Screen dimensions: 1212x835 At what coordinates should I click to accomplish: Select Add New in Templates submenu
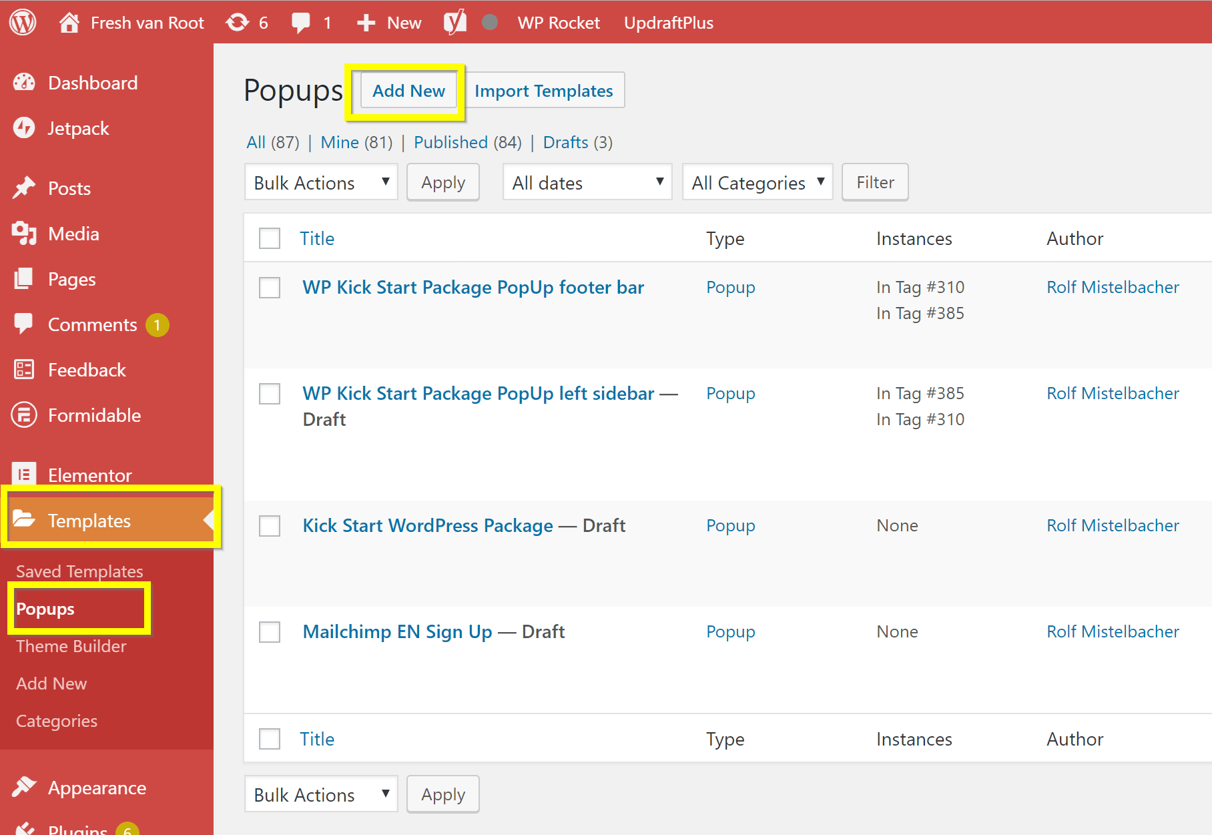[51, 683]
